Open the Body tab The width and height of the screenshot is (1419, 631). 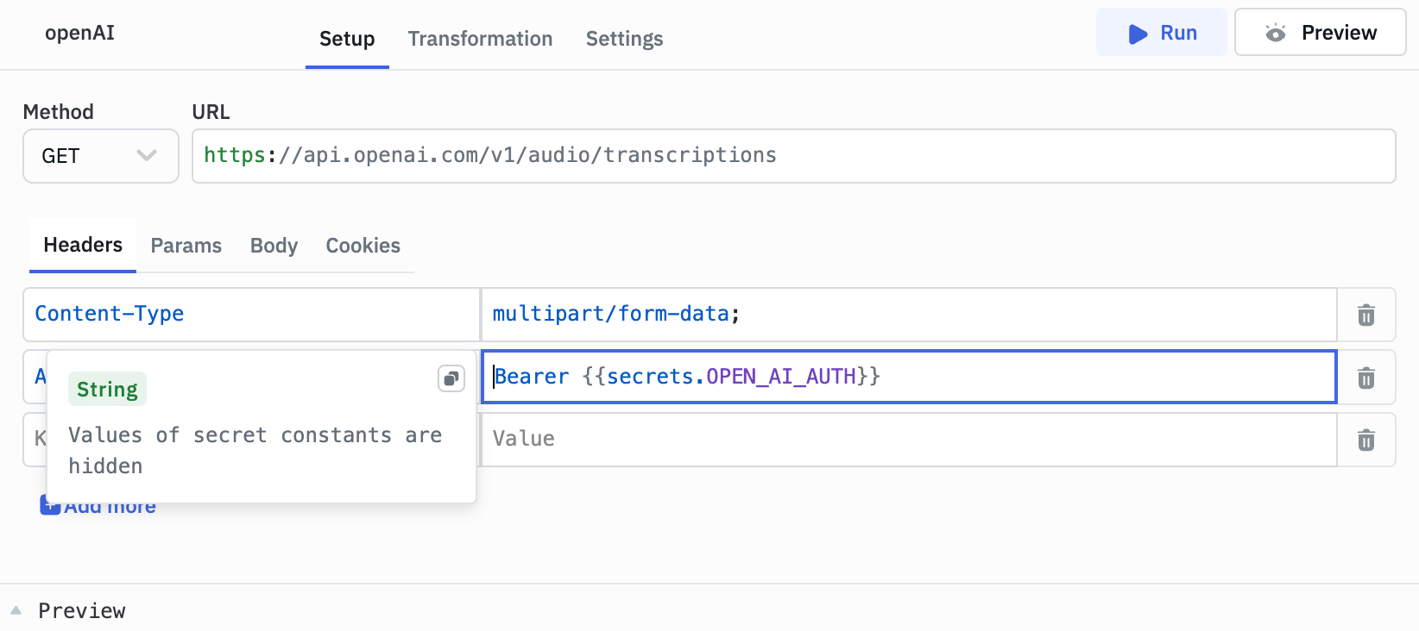coord(274,246)
